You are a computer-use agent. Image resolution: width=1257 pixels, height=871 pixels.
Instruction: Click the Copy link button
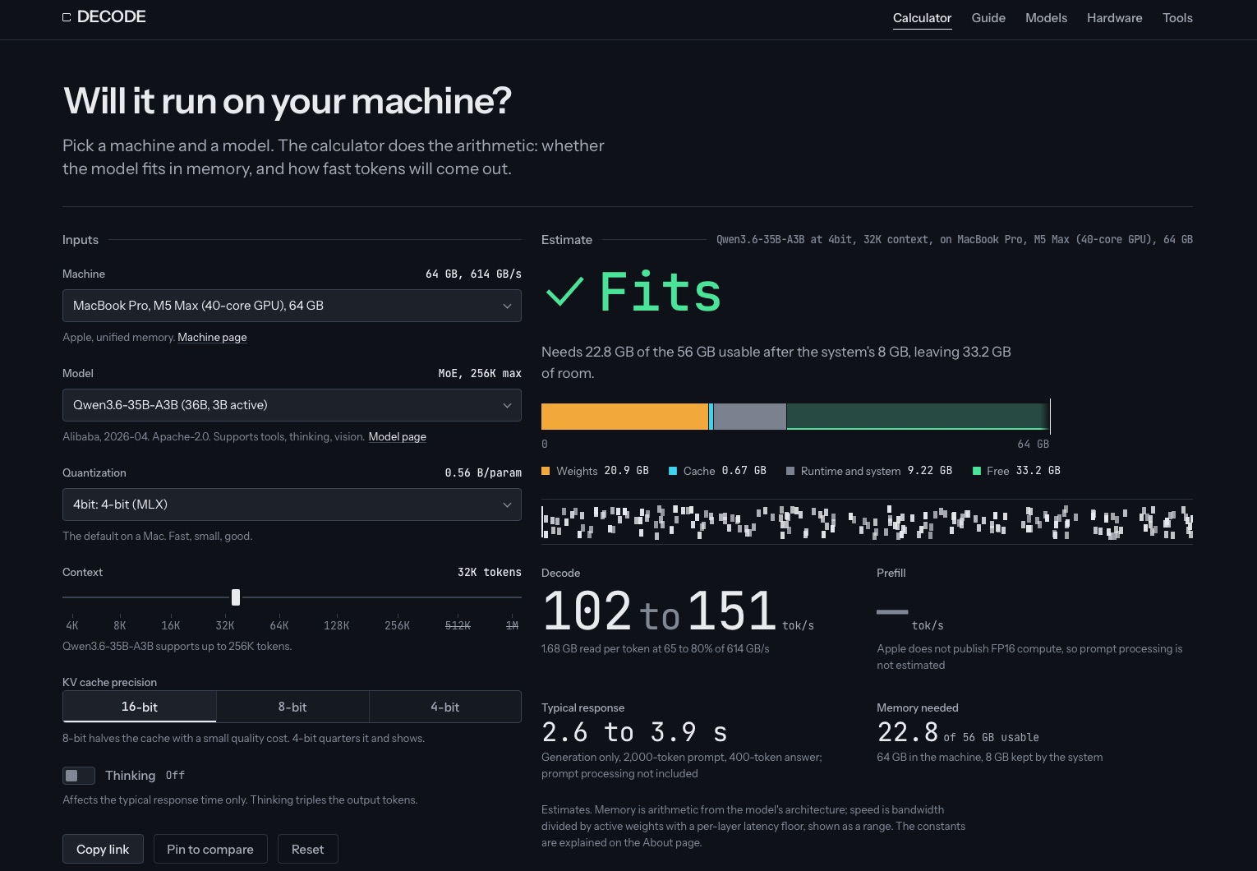[x=103, y=849]
